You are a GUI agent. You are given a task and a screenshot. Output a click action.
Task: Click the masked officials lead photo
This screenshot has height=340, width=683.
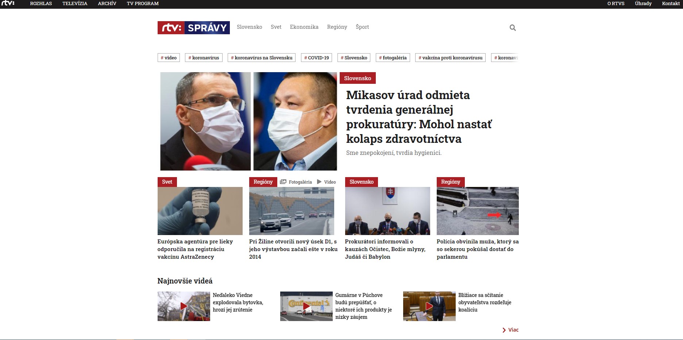248,121
